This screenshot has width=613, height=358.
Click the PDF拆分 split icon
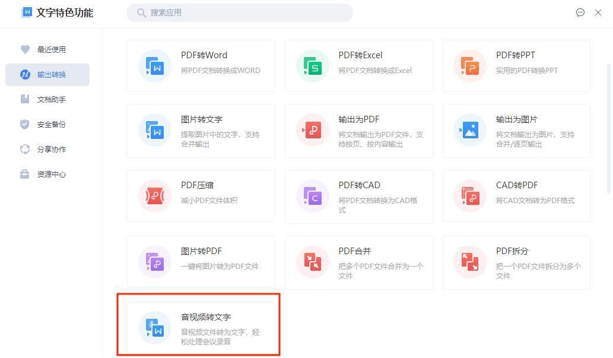pyautogui.click(x=470, y=262)
